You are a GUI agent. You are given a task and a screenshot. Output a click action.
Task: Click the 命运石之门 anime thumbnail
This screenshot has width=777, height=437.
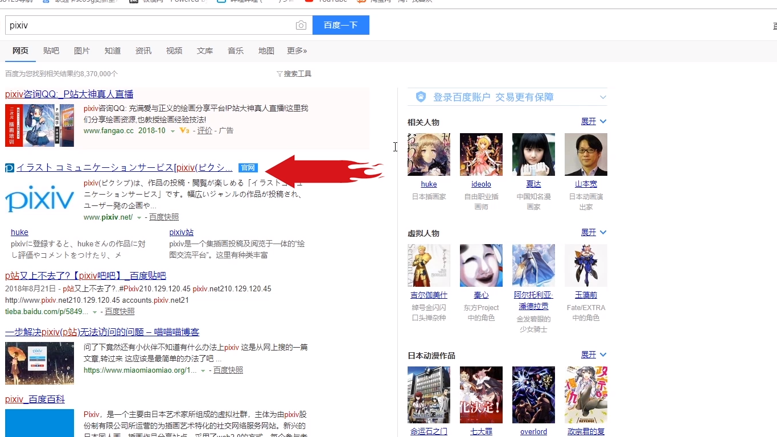coord(429,395)
